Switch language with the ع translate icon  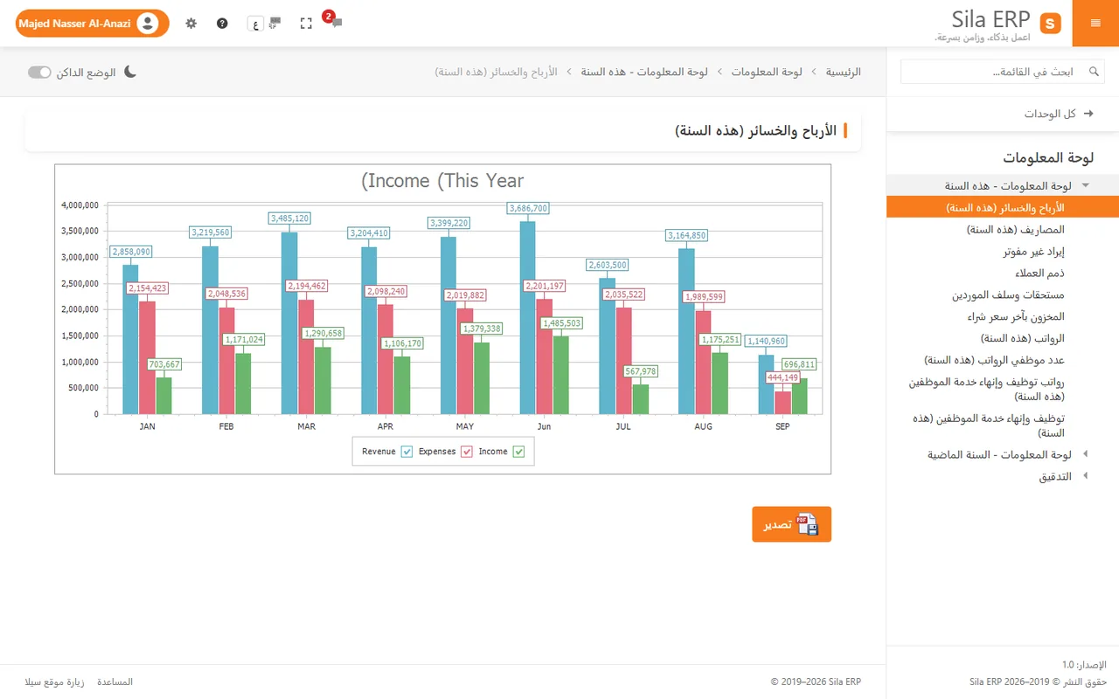[265, 24]
